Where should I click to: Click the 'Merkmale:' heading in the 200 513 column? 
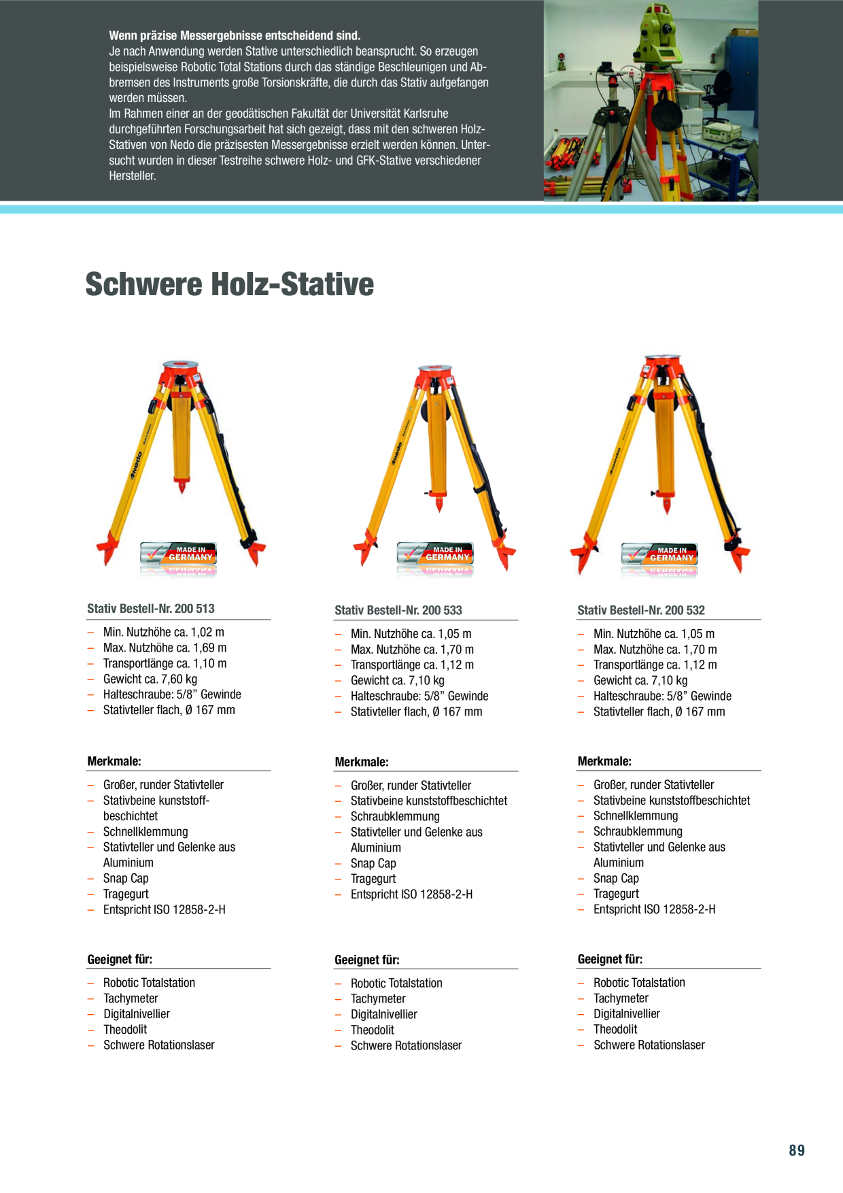coord(114,762)
